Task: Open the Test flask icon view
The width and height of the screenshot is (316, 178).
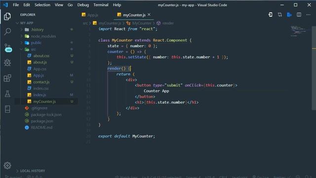Action: [7, 94]
